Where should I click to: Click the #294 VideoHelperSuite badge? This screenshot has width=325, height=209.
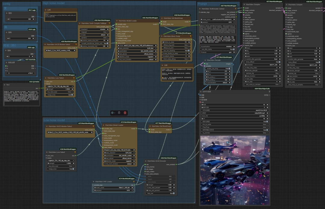(x=262, y=89)
